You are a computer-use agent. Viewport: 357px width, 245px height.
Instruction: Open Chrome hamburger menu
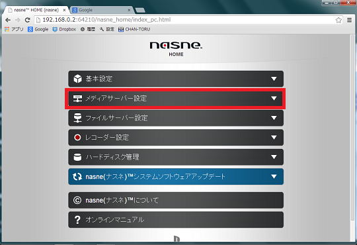coord(350,20)
